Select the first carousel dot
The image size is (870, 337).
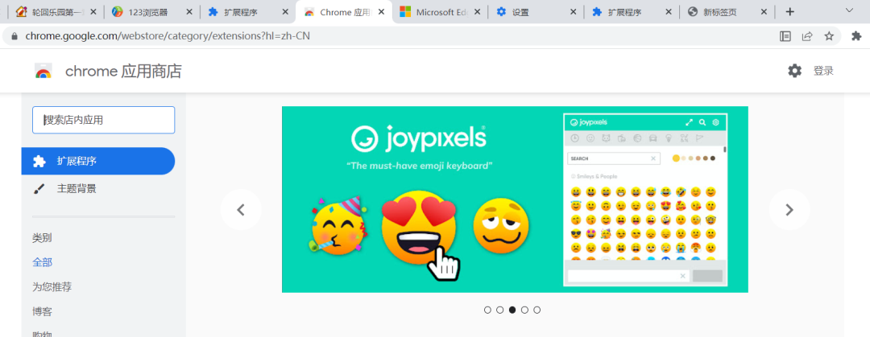click(487, 310)
